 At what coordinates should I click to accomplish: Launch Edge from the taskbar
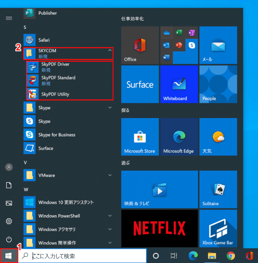coord(193,256)
